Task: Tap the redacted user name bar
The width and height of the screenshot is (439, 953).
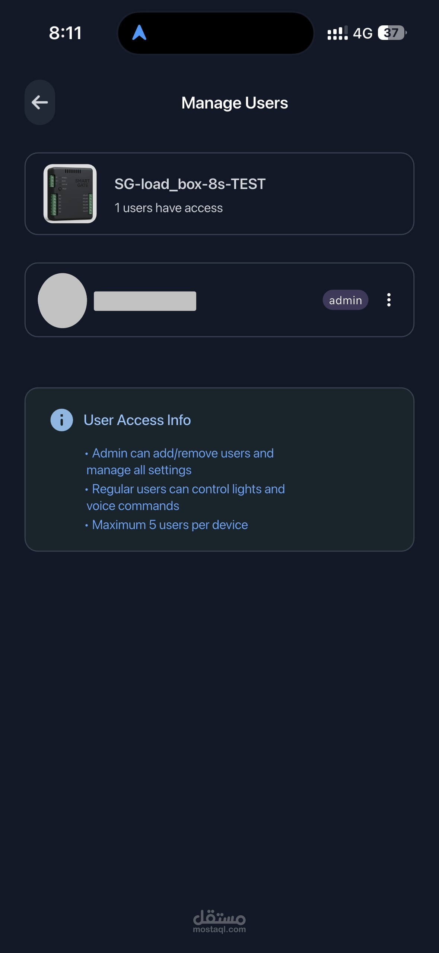Action: [145, 301]
